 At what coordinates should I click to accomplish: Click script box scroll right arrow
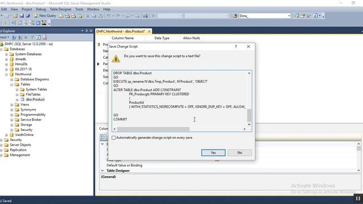click(x=244, y=129)
